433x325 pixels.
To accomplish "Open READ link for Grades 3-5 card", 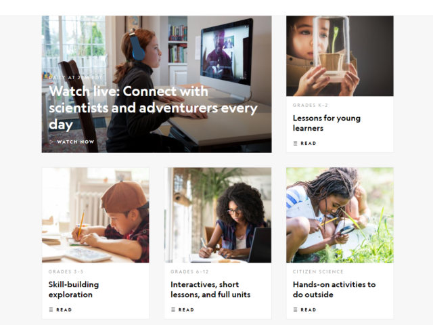I will (60, 309).
